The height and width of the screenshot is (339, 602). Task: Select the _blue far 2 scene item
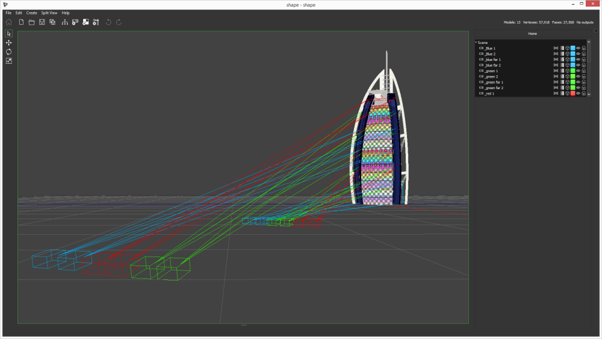(x=492, y=65)
